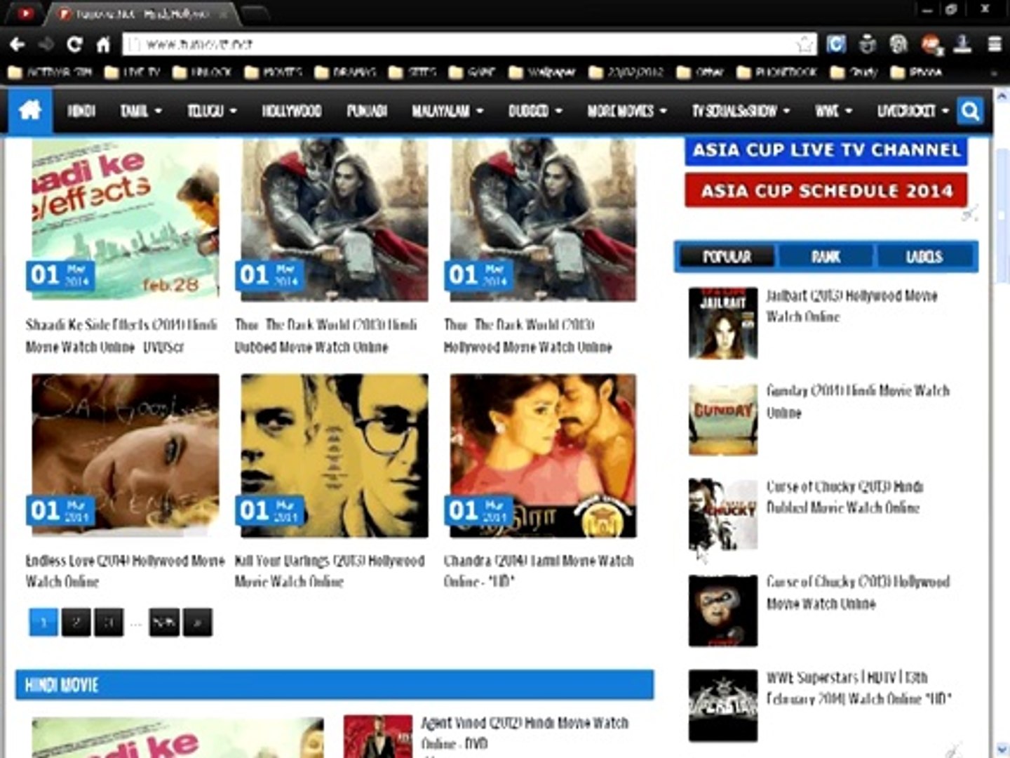Expand the LIVE CRICKET dropdown menu
Viewport: 1010px width, 758px height.
(x=913, y=111)
